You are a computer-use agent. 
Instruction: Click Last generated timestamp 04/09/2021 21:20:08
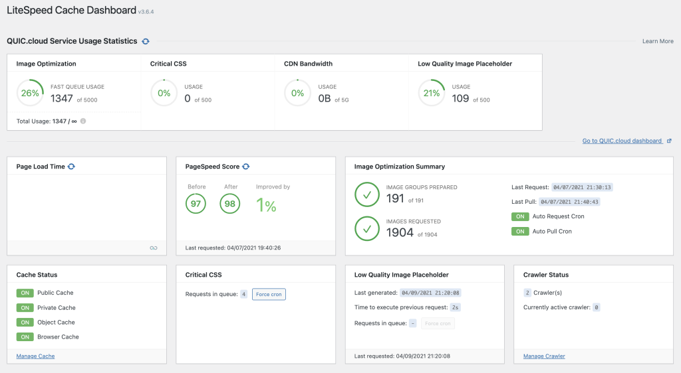[430, 293]
